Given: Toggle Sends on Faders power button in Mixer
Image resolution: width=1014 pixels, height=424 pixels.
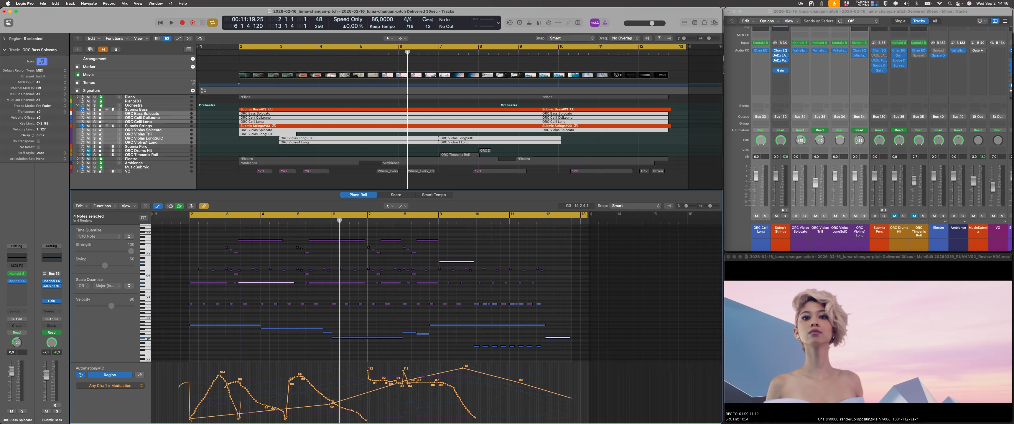Looking at the screenshot, I should (840, 21).
